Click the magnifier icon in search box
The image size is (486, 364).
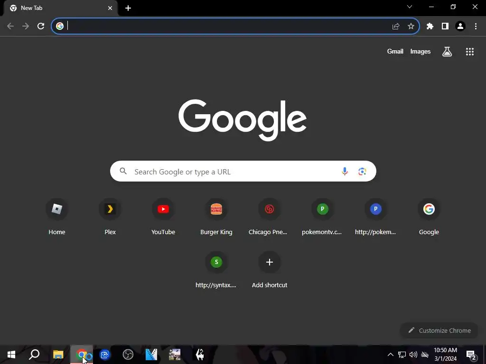click(123, 171)
